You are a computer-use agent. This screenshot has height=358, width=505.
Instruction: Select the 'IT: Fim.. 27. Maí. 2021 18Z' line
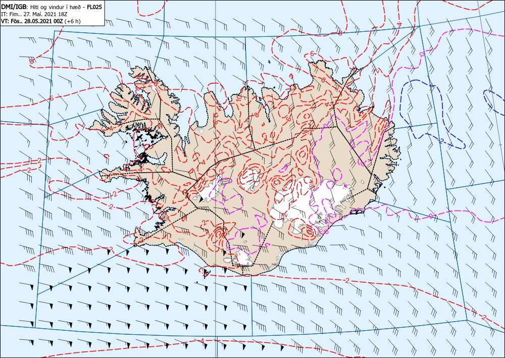pos(34,14)
